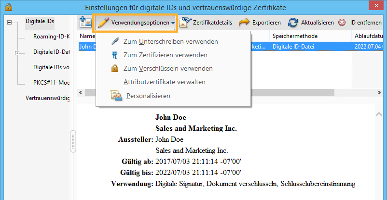Choose Zum Zertifizieren verwenden
This screenshot has width=387, height=200.
coord(165,55)
